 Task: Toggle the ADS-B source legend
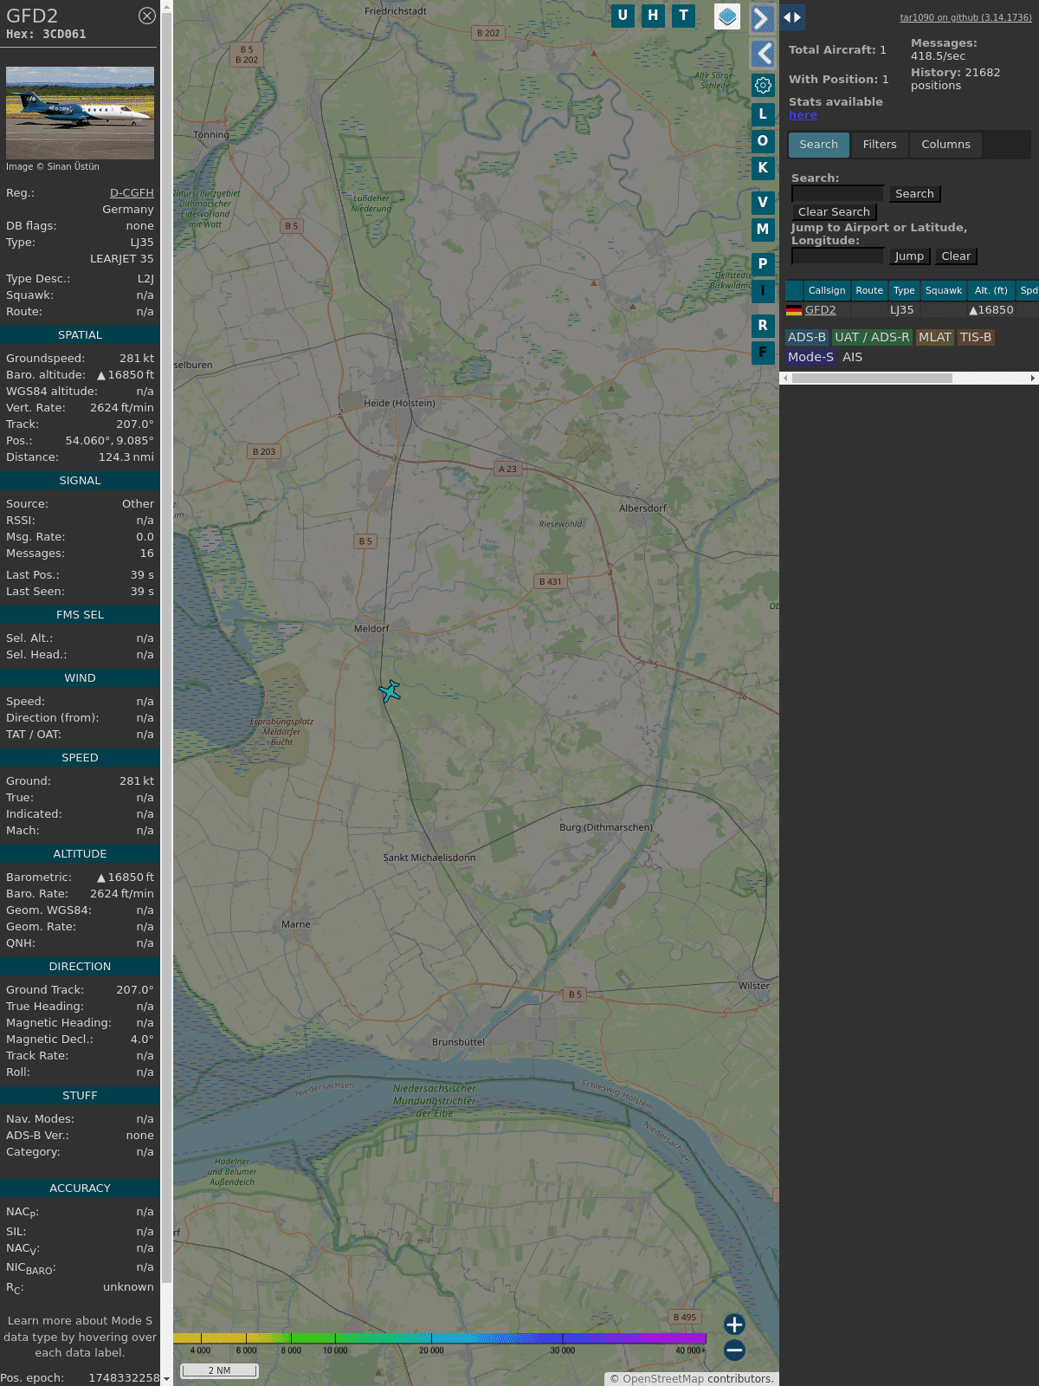coord(807,338)
